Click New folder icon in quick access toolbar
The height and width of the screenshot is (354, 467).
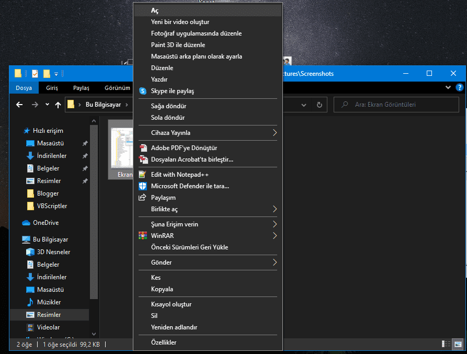47,74
